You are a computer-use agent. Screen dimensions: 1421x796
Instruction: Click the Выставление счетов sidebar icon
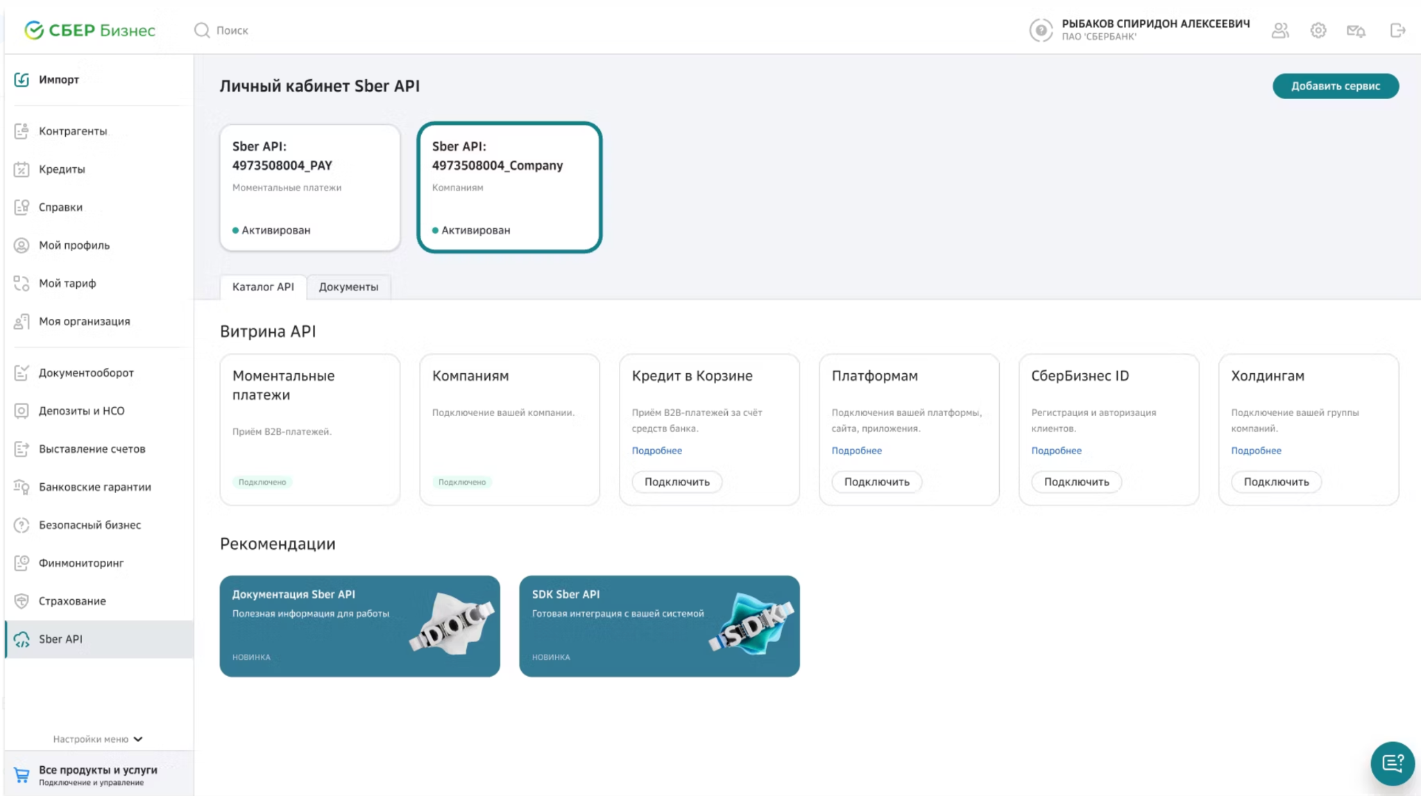(x=22, y=449)
